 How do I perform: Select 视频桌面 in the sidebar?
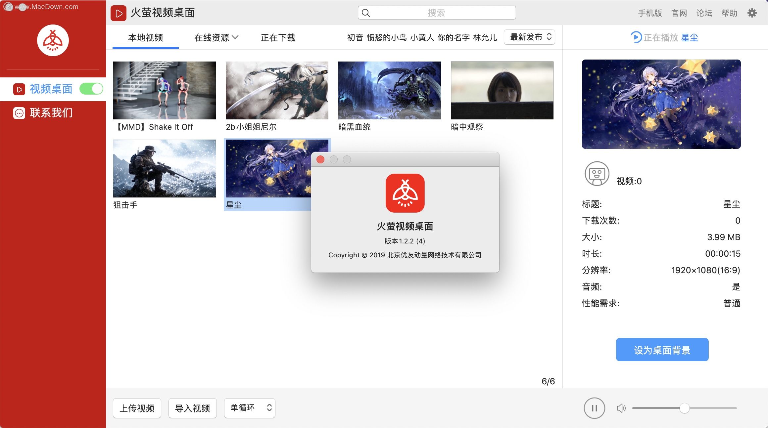[53, 89]
